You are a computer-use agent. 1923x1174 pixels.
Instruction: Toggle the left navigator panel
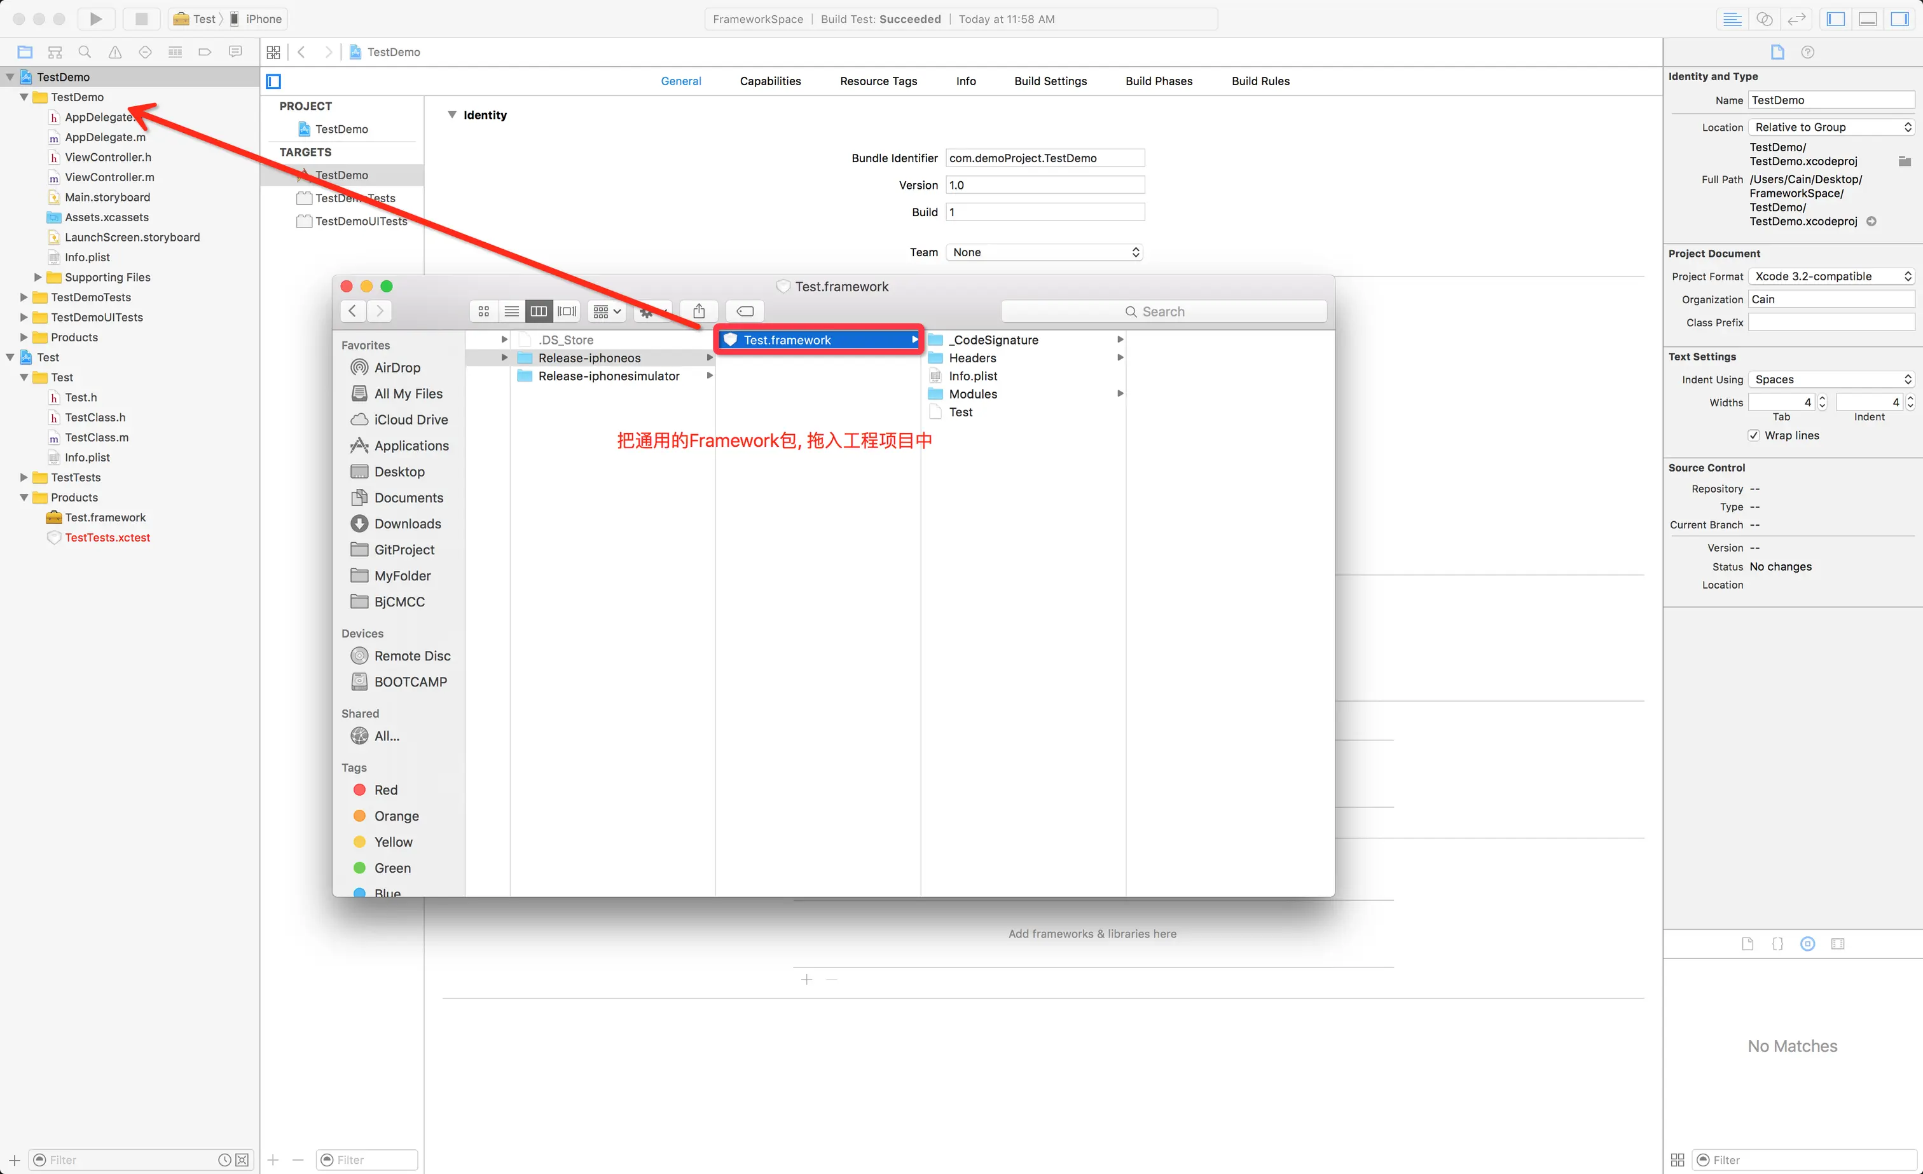(x=1836, y=18)
